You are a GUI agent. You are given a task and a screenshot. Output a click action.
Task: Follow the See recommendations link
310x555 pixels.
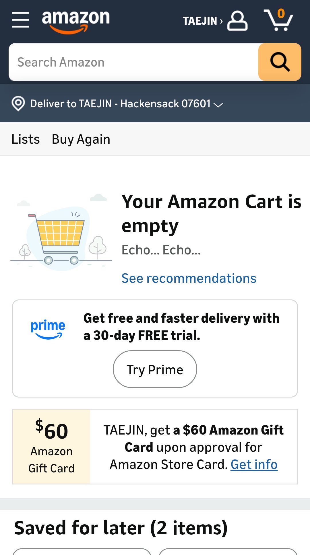[x=189, y=278]
